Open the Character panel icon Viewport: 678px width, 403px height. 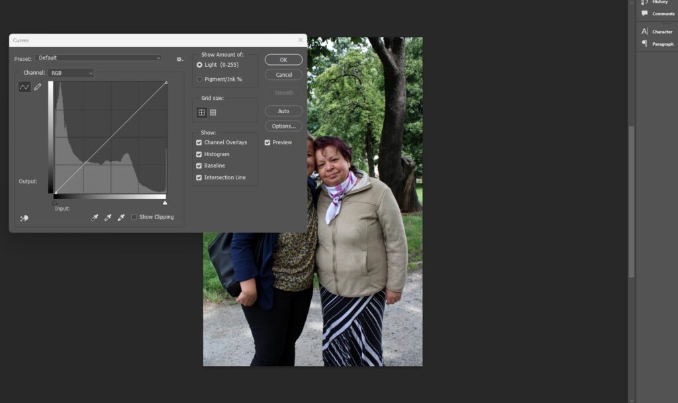(x=645, y=32)
